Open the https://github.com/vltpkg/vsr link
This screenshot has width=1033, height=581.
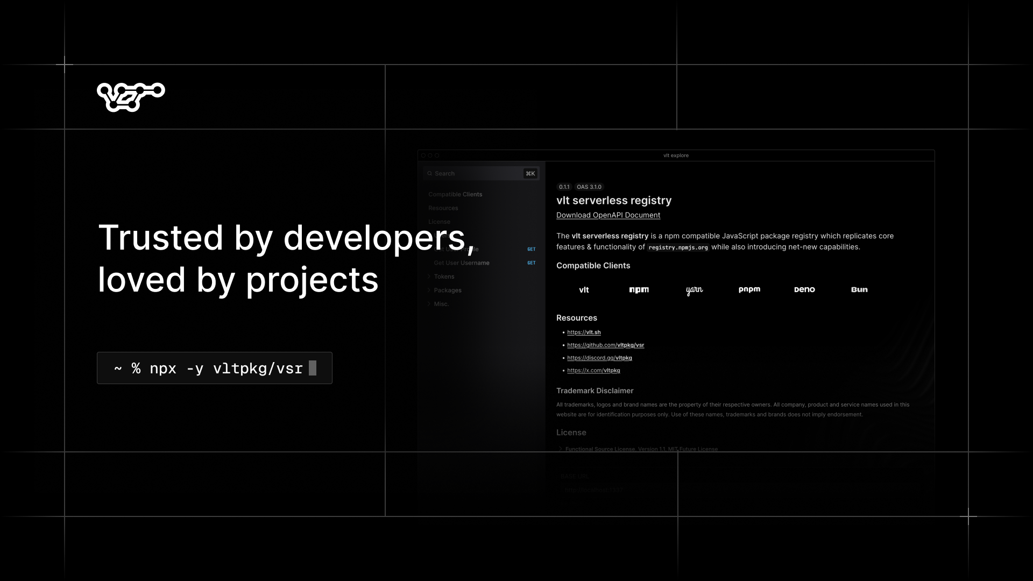(x=605, y=345)
